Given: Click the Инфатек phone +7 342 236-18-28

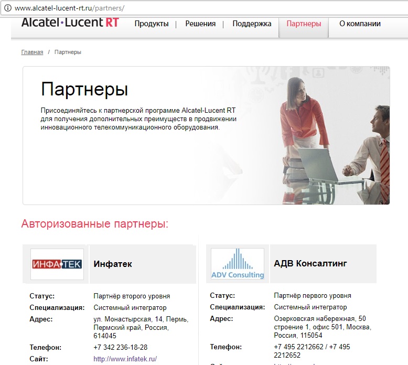Looking at the screenshot, I should click(x=121, y=347).
